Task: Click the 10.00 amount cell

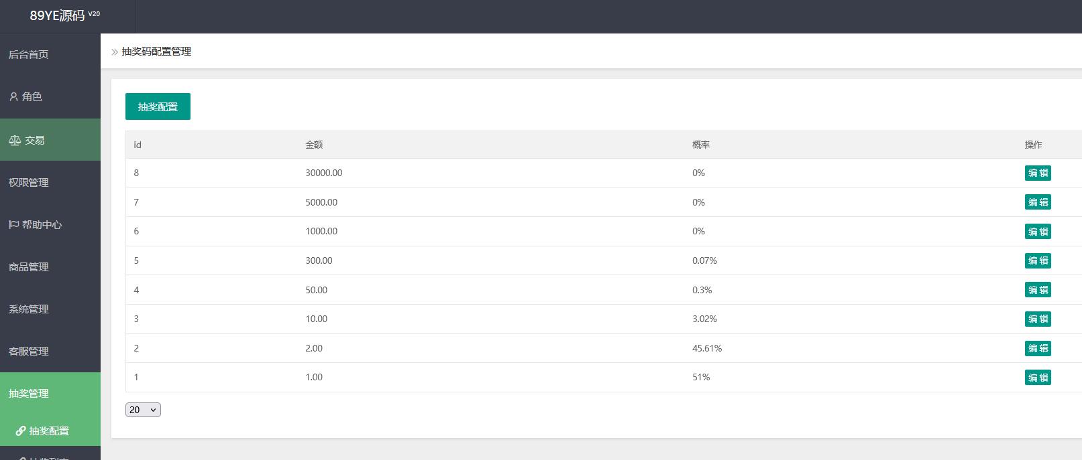Action: (x=317, y=319)
